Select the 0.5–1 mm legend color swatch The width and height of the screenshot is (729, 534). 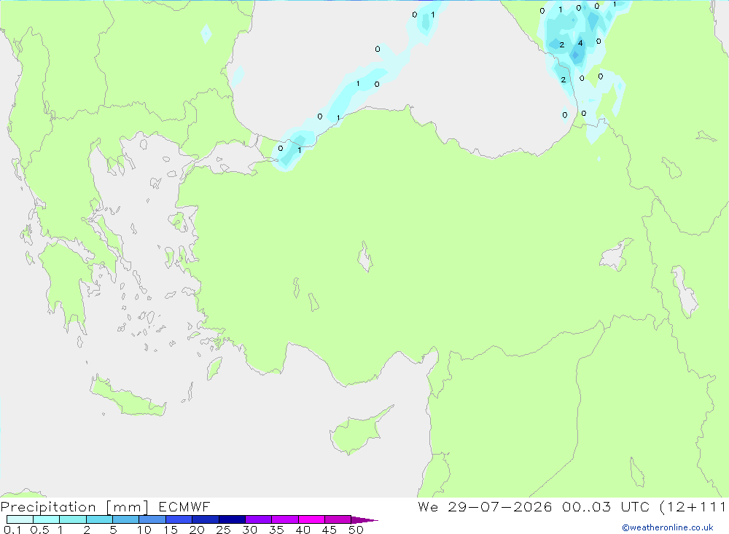pyautogui.click(x=47, y=519)
